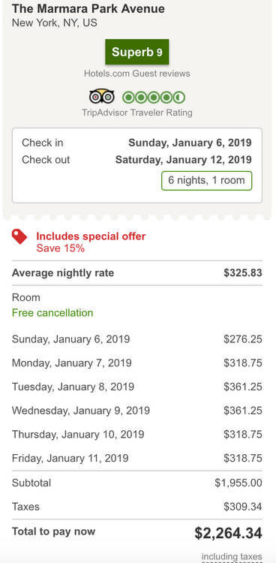Viewport: 276px width, 563px height.
Task: Click the TripAdvisor owl logo icon
Action: [101, 97]
